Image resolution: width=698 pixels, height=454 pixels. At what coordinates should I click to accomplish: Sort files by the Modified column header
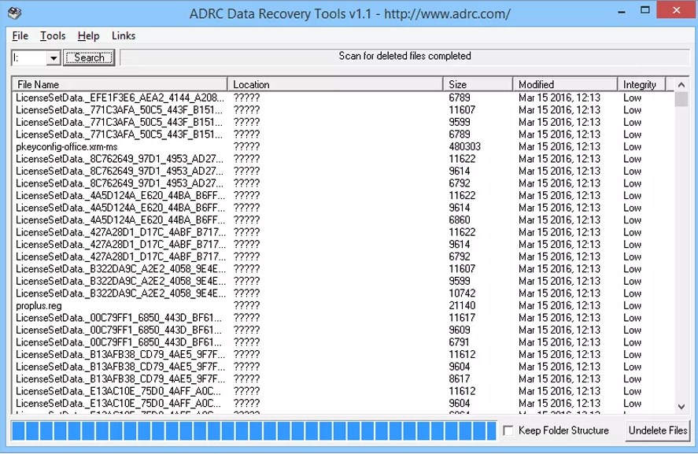click(x=563, y=83)
